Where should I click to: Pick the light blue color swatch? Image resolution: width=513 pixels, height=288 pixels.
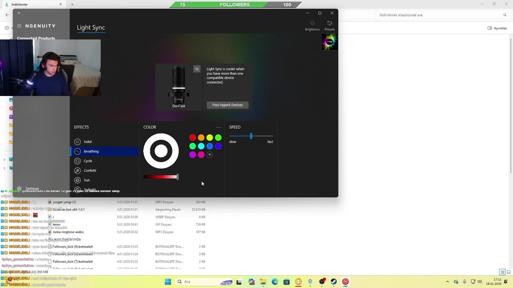pos(210,146)
